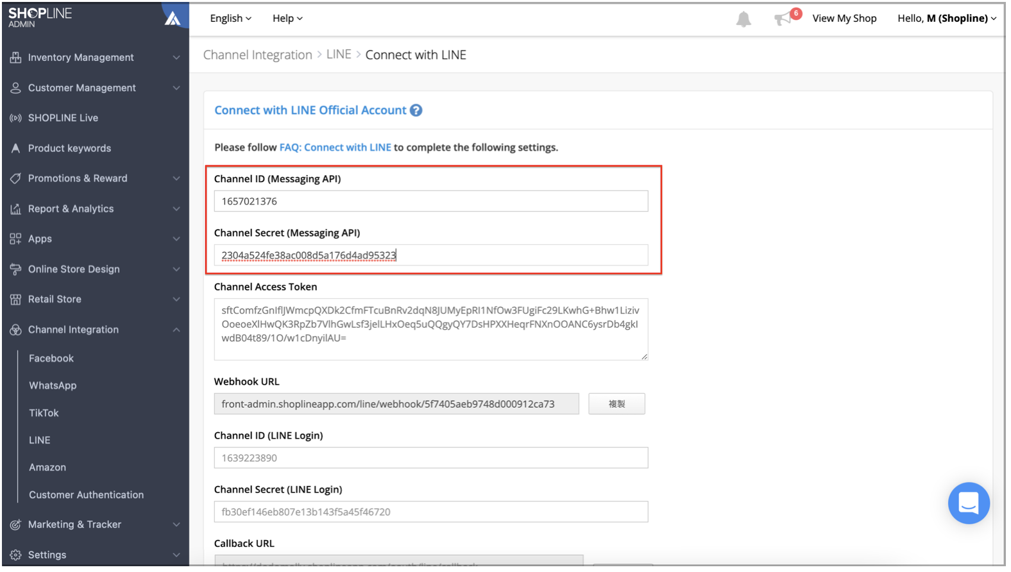Click the Settings gear icon
Screen dimensions: 1011x572
15,555
